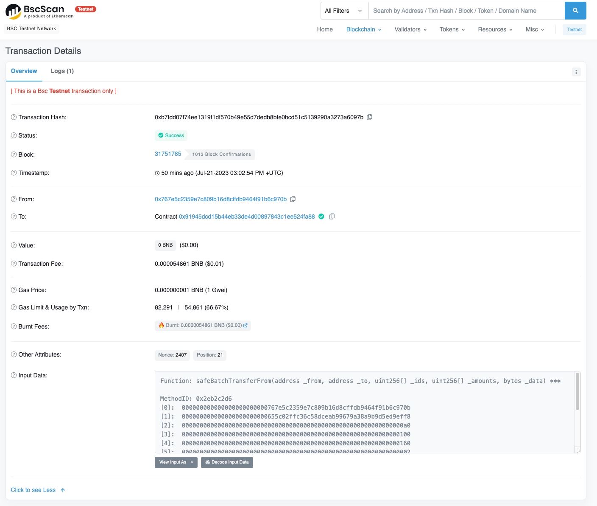Switch to the Logs (1) tab

(x=62, y=71)
